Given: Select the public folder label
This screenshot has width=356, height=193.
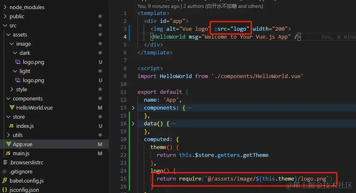Looking at the screenshot, I should 17,16.
